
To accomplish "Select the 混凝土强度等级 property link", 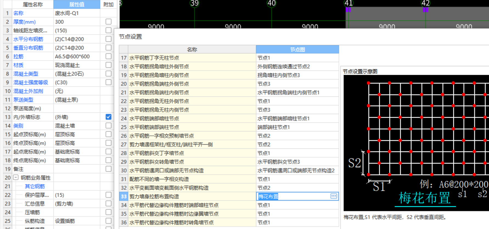I will click(x=31, y=82).
